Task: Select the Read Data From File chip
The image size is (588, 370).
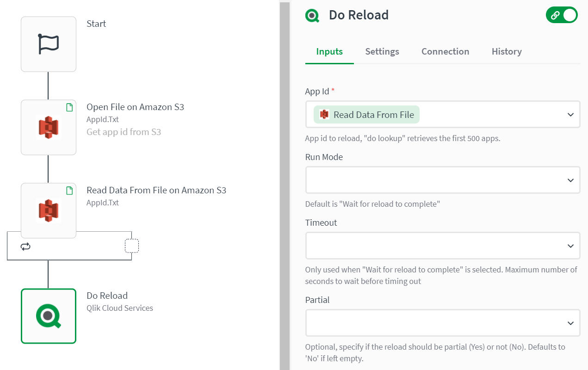Action: click(x=366, y=114)
